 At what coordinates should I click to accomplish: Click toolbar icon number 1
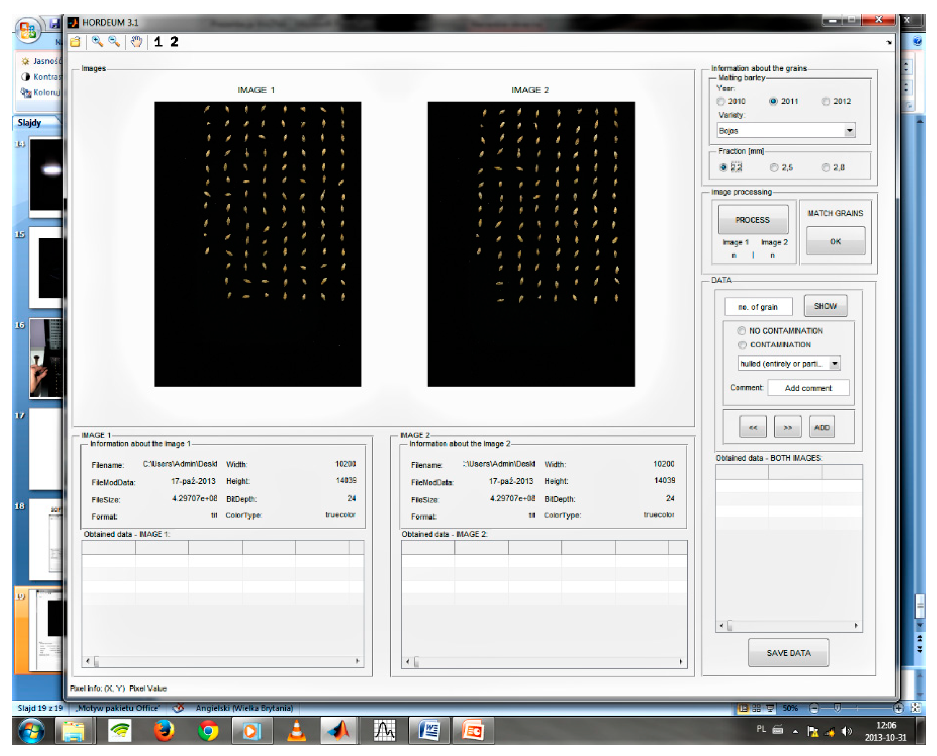click(158, 42)
